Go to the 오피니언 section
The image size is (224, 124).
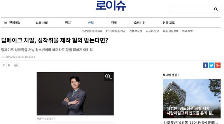coord(140,23)
